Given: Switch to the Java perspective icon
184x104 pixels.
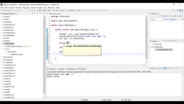Looking at the screenshot, I should [x=180, y=10].
